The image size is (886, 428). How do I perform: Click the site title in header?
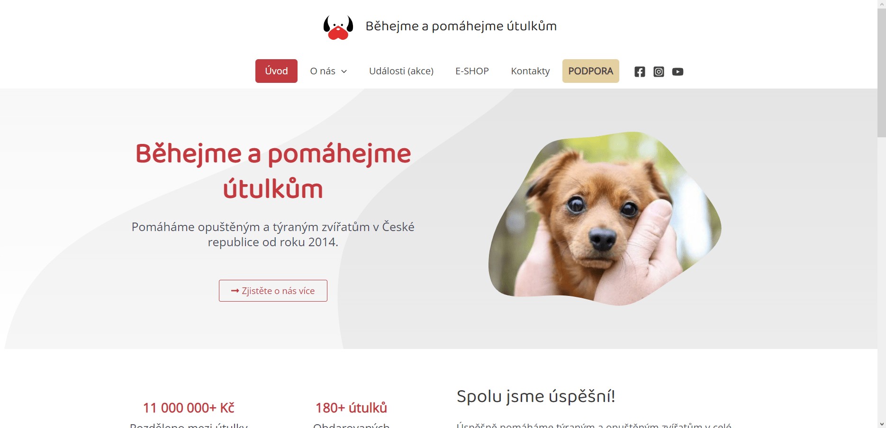(461, 26)
